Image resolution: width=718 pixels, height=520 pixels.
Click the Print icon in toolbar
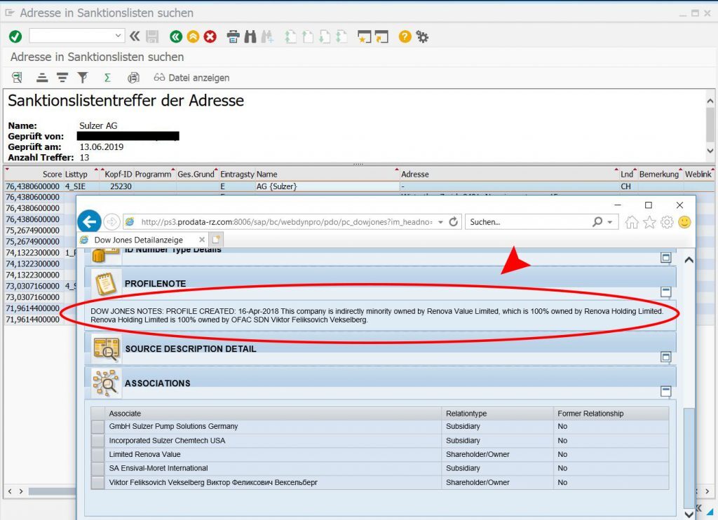(x=234, y=36)
